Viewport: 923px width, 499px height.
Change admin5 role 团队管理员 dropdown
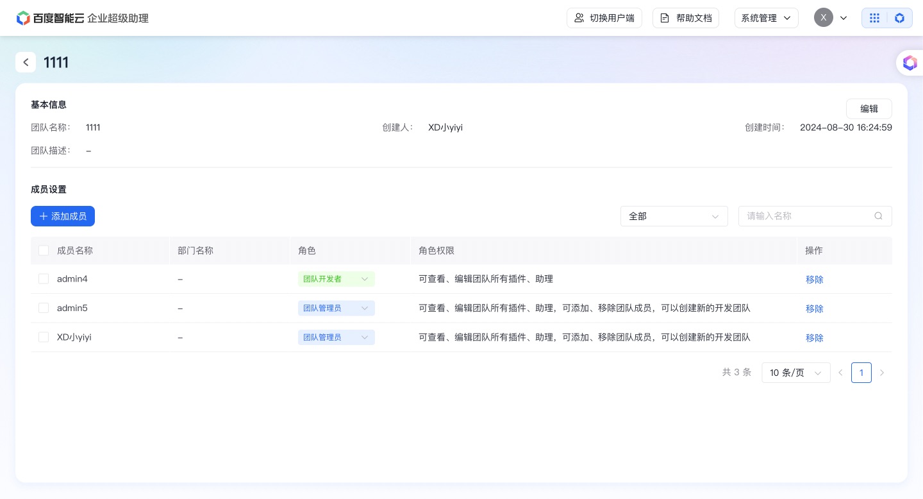337,309
